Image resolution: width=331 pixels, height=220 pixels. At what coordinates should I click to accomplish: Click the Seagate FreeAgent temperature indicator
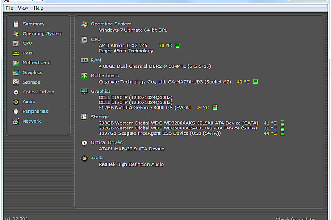(x=282, y=133)
